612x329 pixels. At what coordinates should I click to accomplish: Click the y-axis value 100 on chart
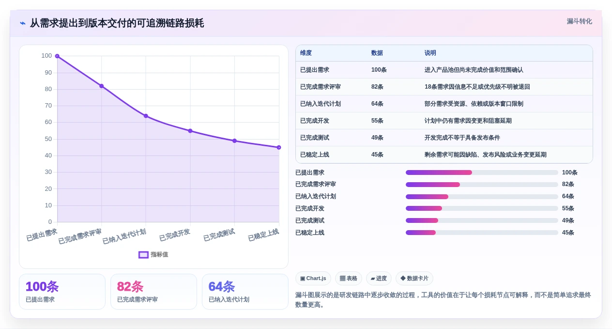click(46, 56)
